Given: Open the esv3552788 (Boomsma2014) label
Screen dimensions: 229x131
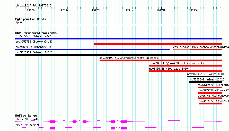Looking at the screenshot, I should pos(34,42).
